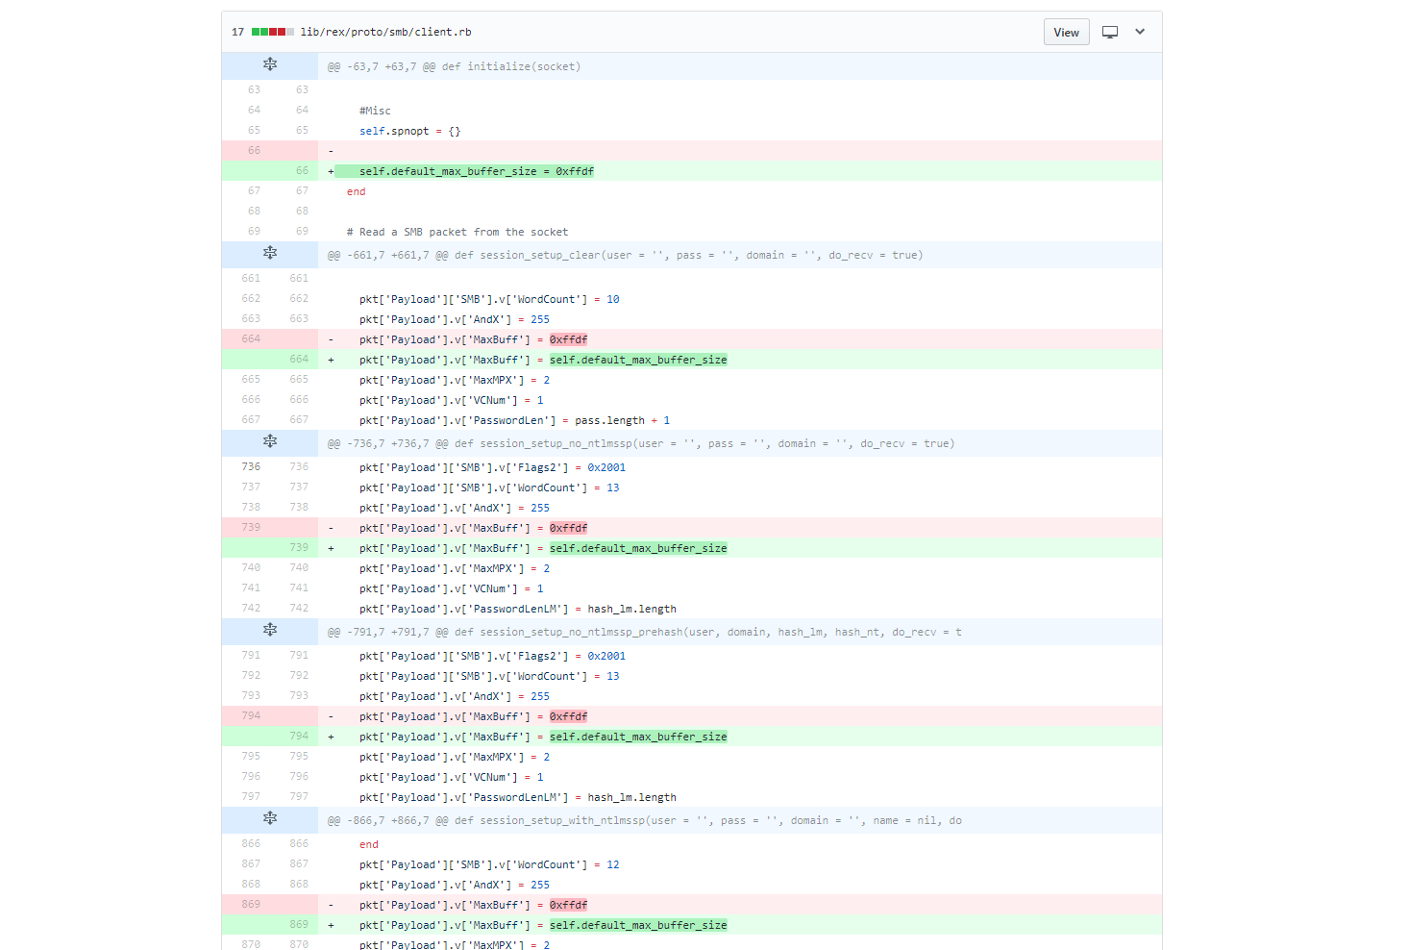Viewport: 1408px width, 950px height.
Task: Select line number 66 on the added line
Action: 301,170
